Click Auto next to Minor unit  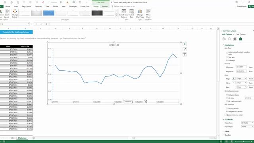[x=250, y=83]
